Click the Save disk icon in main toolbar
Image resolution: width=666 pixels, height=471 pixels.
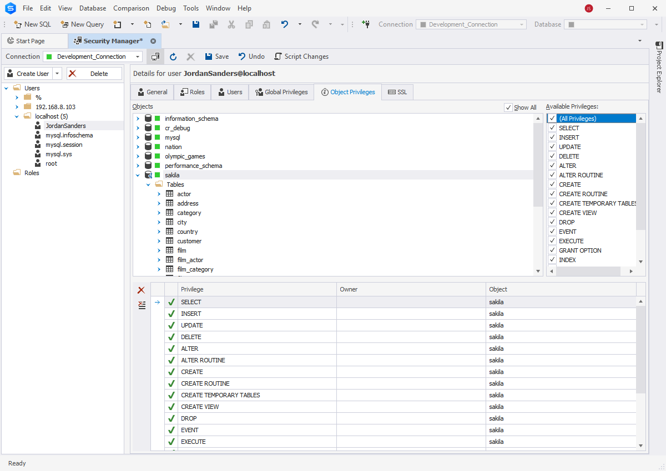pos(196,24)
